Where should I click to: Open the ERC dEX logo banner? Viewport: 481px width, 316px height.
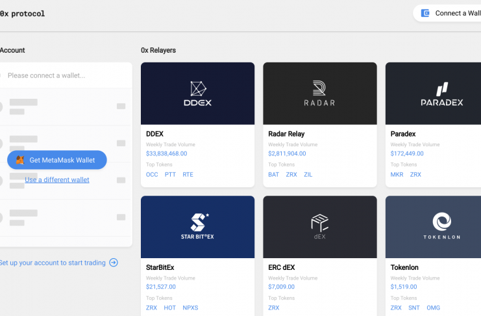[x=320, y=227]
